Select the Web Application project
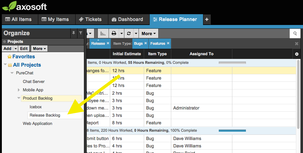 click(37, 123)
